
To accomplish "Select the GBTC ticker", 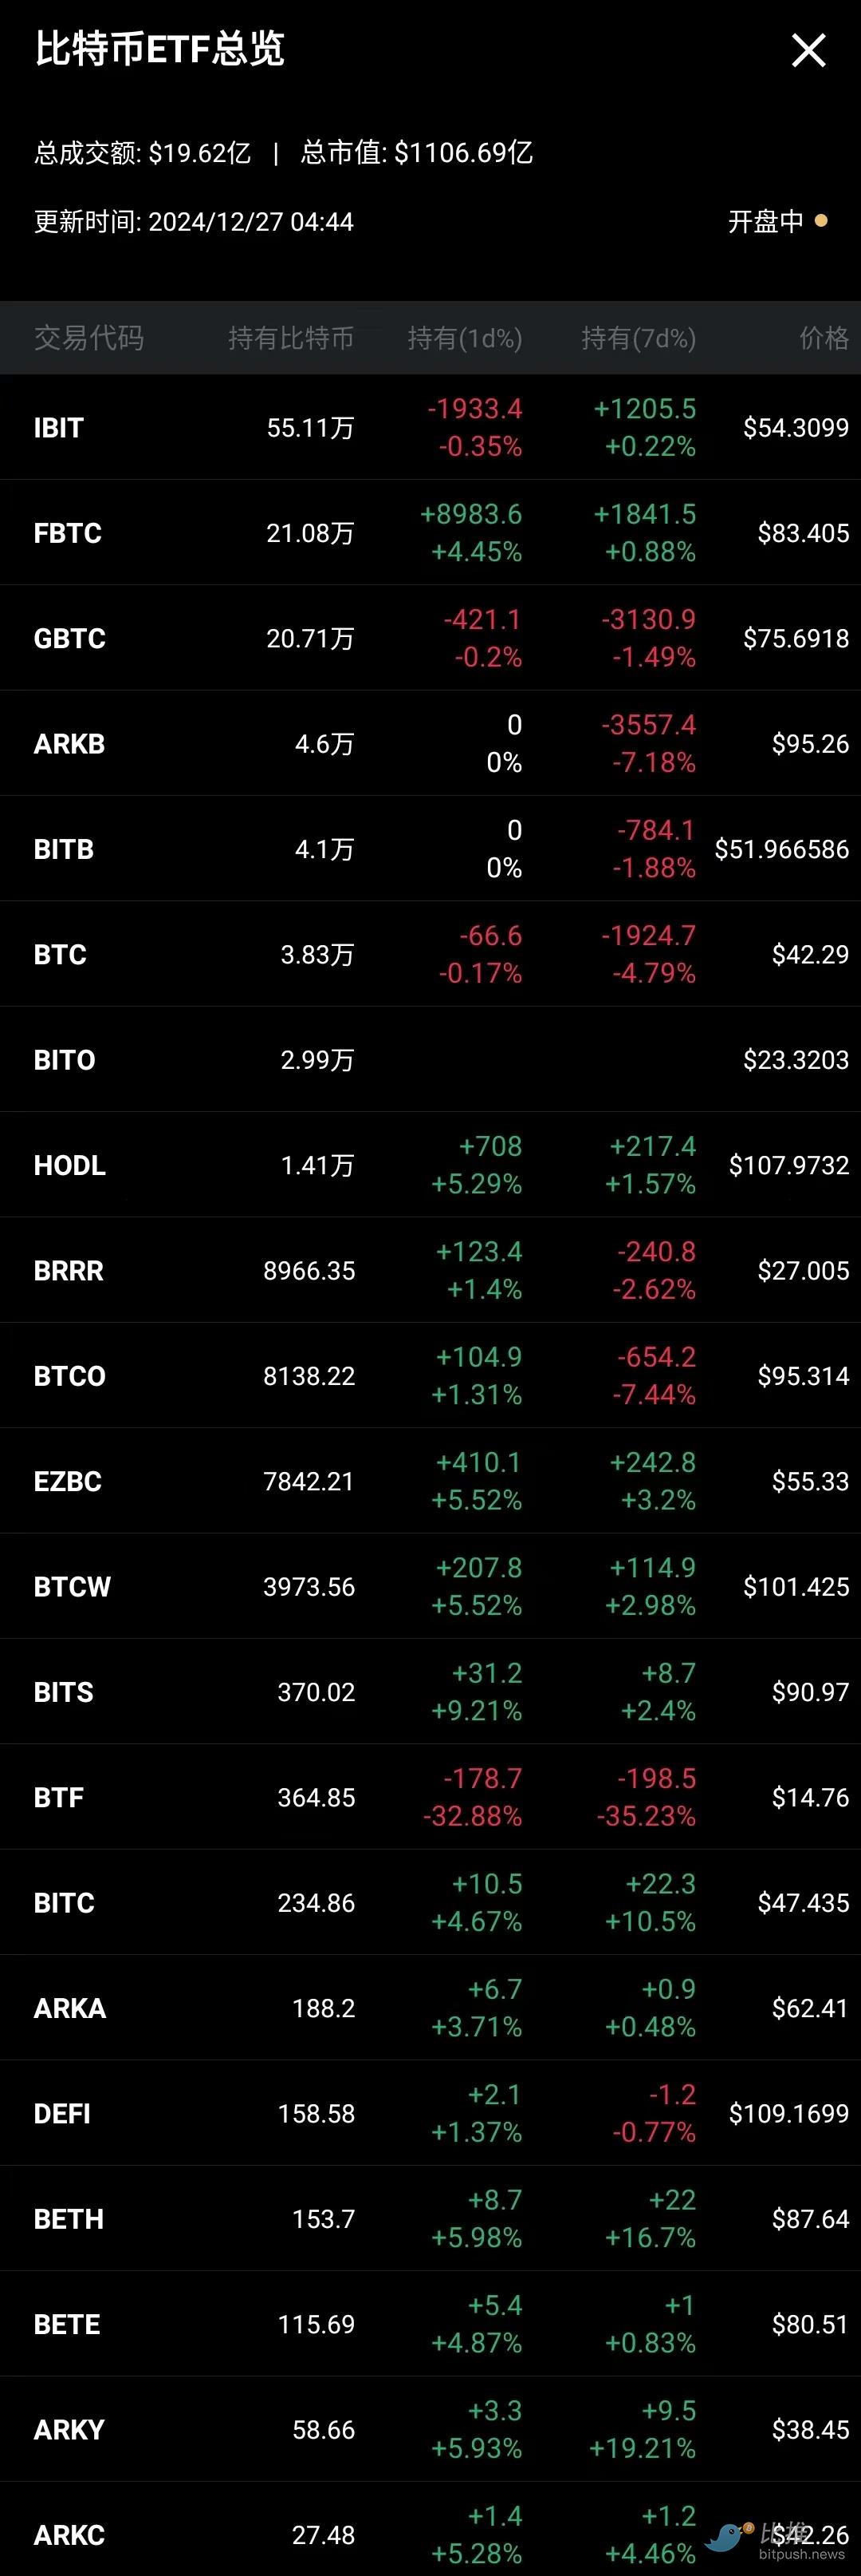I will [x=70, y=639].
